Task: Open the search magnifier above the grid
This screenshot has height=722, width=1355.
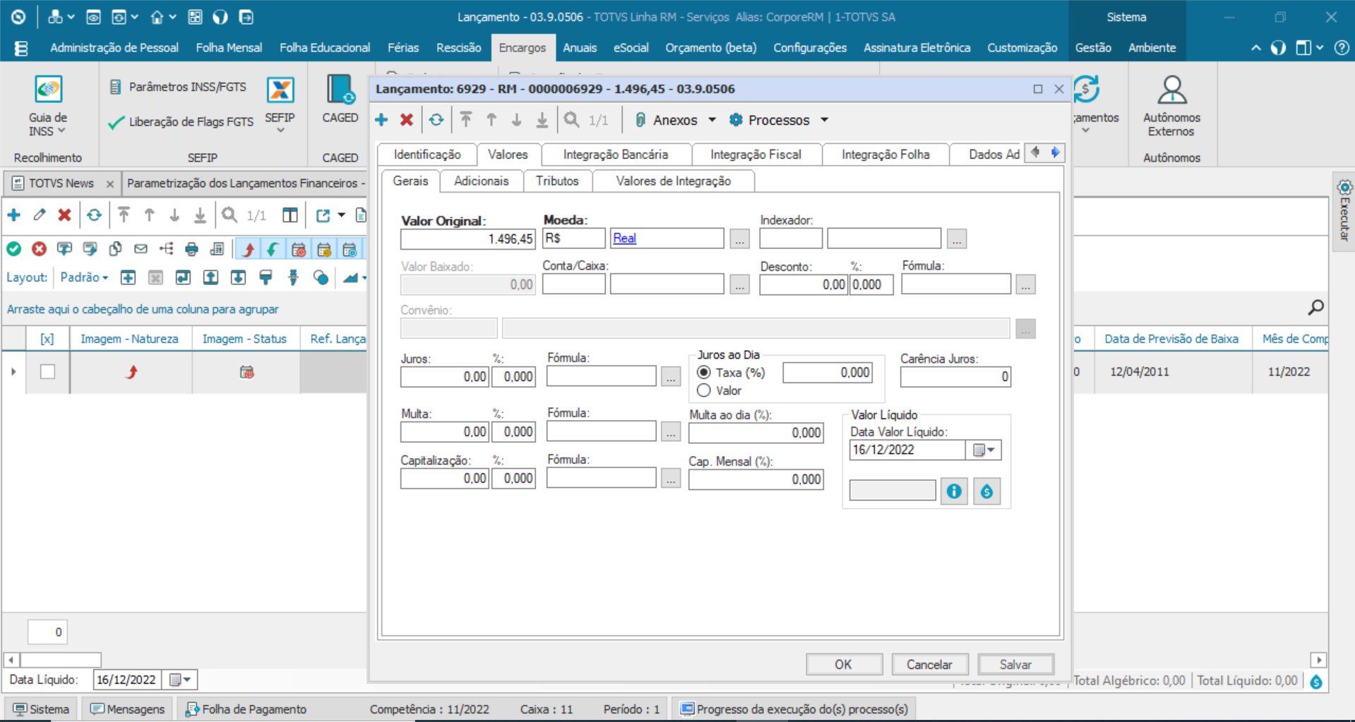Action: [x=1315, y=308]
